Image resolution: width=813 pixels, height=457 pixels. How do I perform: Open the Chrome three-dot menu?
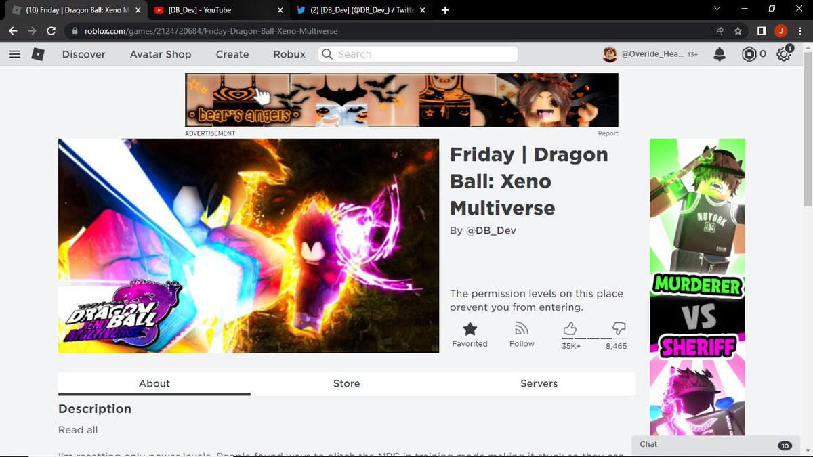(799, 31)
